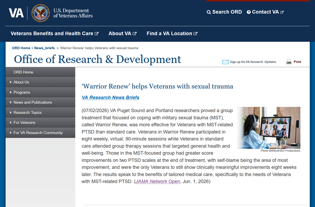Expand For VA Research Community arrow
The height and width of the screenshot is (207, 315).
tap(11, 133)
